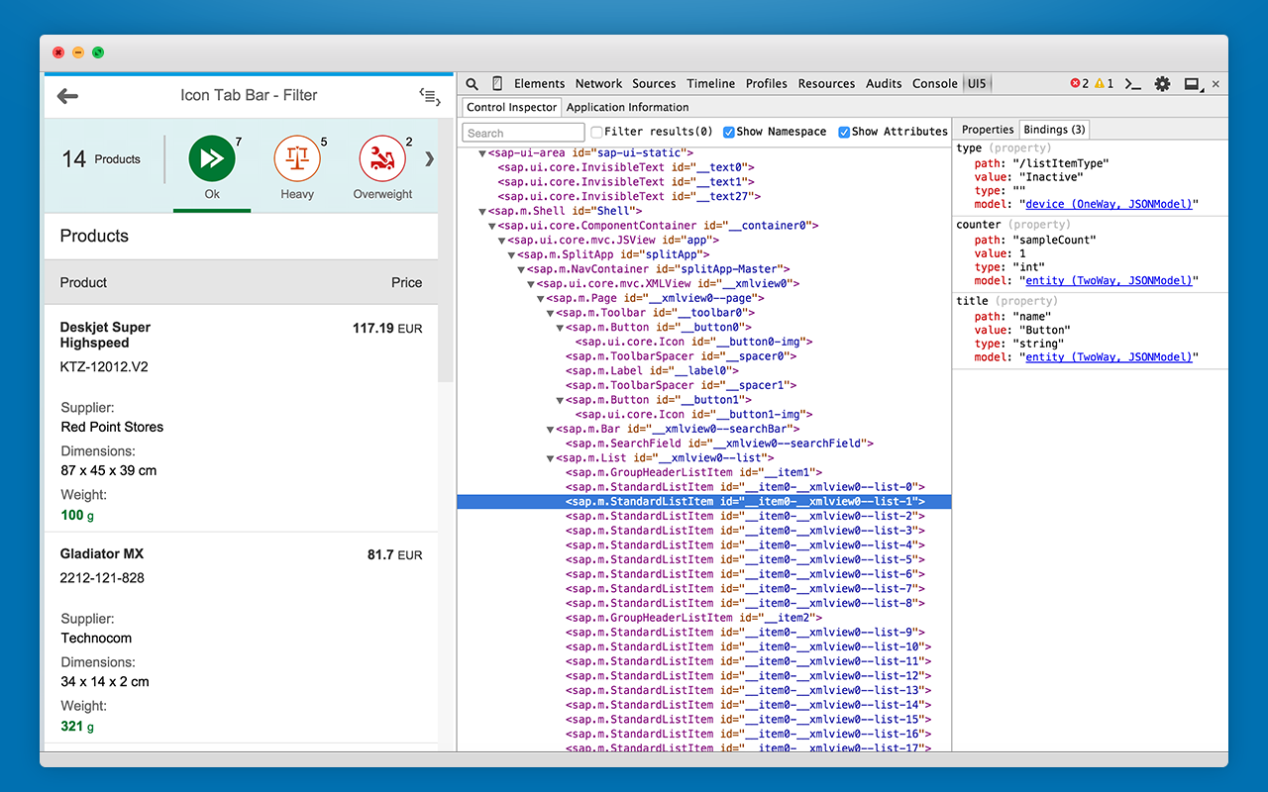The width and height of the screenshot is (1268, 792).
Task: Disable the Show Namespace checkbox
Action: point(730,131)
